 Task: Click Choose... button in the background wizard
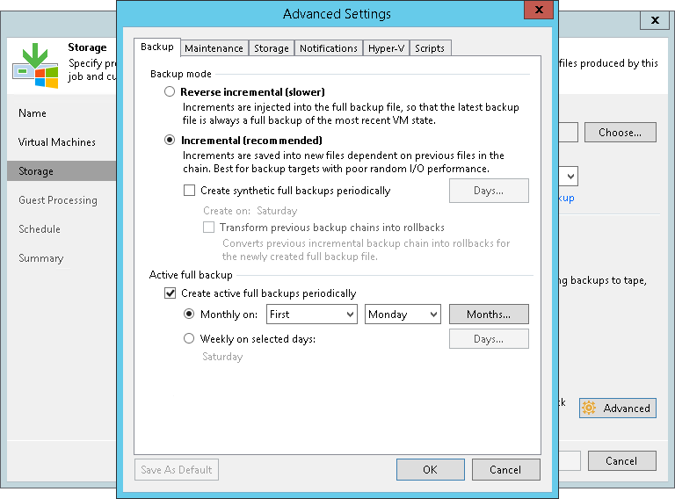click(x=620, y=133)
